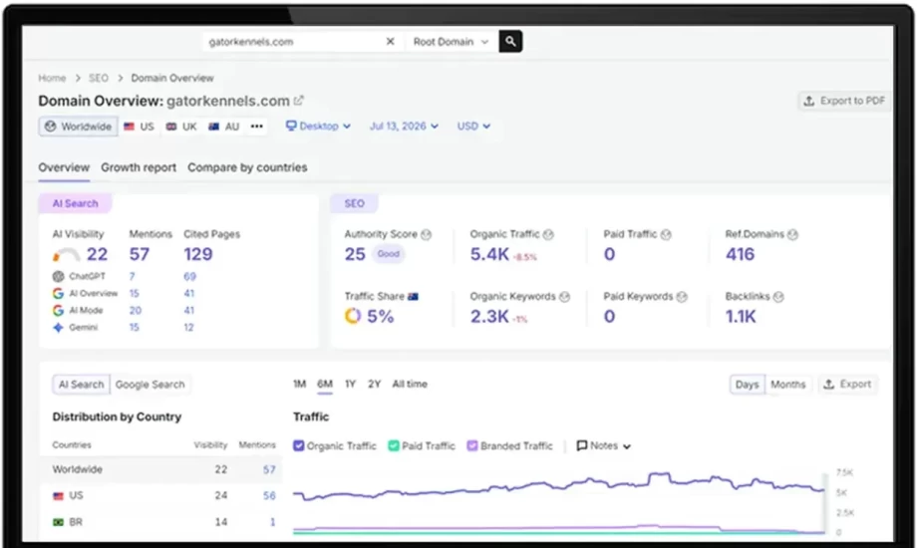Switch to Compare by countries tab
This screenshot has height=548, width=917.
tap(247, 167)
